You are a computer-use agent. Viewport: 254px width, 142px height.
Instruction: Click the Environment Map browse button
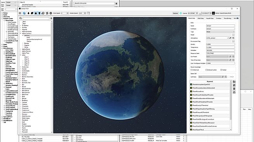coord(233,41)
